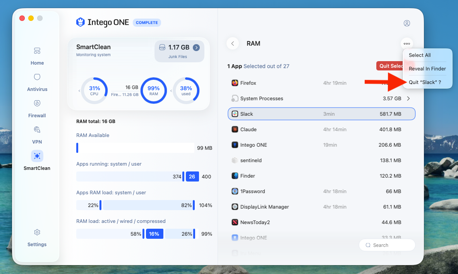The width and height of the screenshot is (458, 274).
Task: Click the Intego ONE shield logo
Action: tap(80, 22)
